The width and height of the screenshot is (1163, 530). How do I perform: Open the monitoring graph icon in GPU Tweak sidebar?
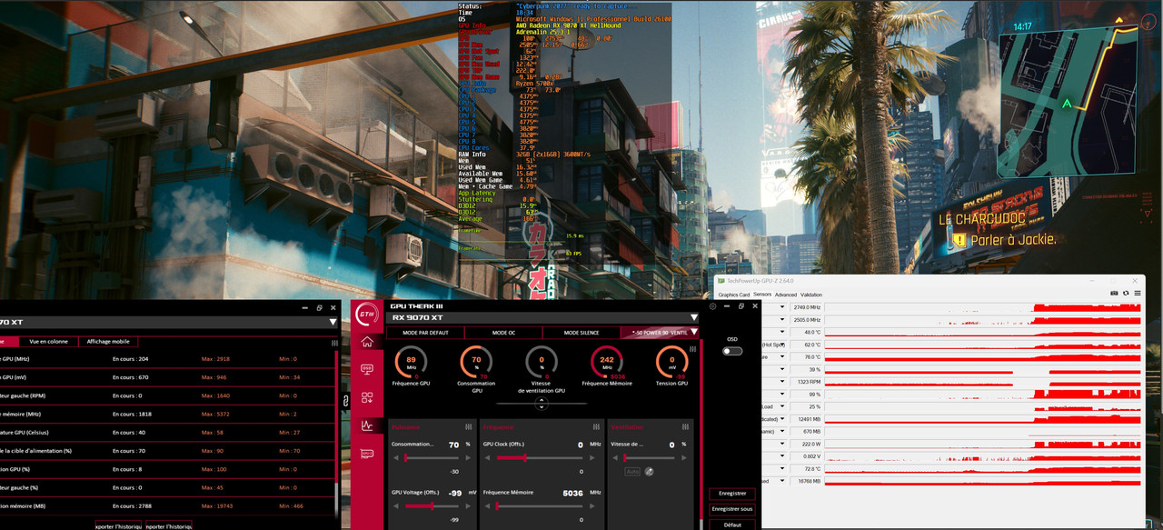[367, 425]
